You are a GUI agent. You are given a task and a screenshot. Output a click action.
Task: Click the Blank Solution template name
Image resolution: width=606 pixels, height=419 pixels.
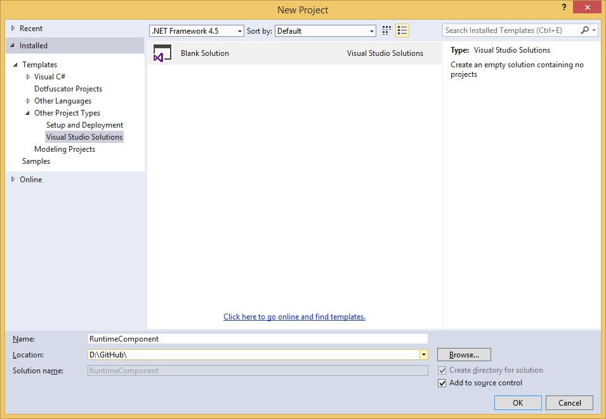(x=205, y=53)
